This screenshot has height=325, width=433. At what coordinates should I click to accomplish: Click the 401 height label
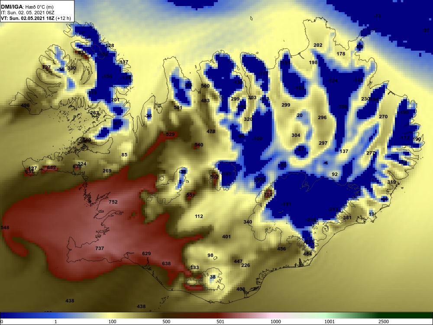click(226, 237)
